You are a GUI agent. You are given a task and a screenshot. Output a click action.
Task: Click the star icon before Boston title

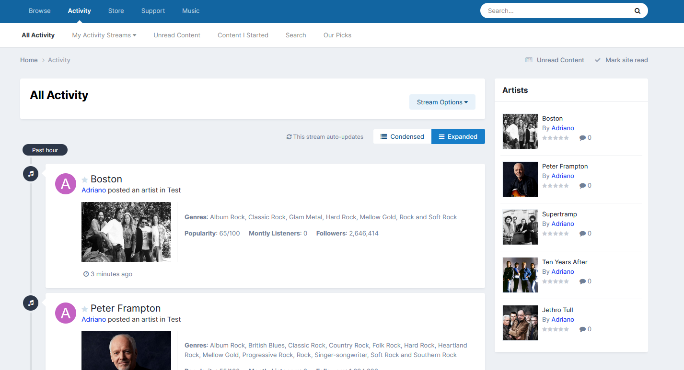[85, 179]
